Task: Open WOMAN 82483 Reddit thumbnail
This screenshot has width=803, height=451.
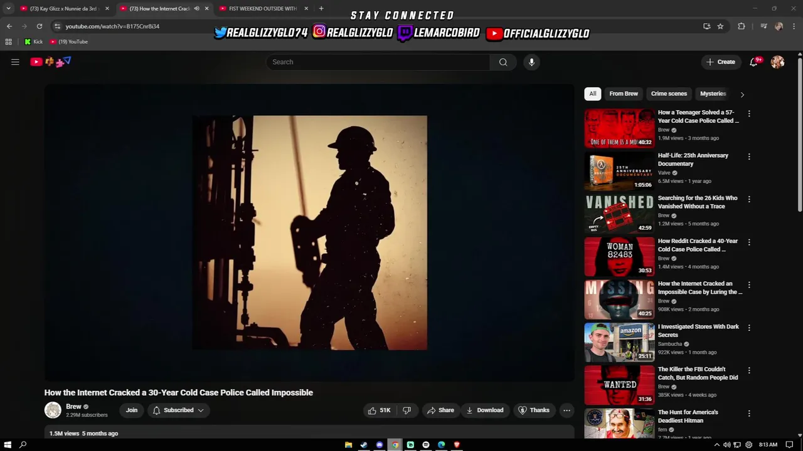Action: coord(619,257)
